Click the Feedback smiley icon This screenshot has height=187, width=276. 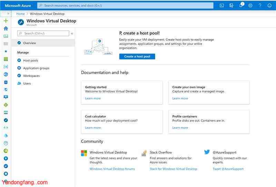269,6
